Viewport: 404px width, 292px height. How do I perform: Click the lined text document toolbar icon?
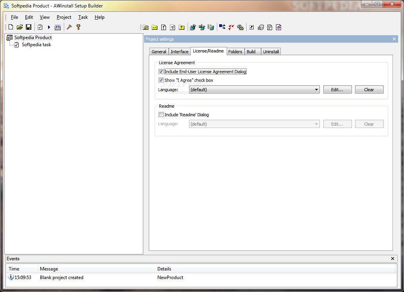tap(270, 27)
